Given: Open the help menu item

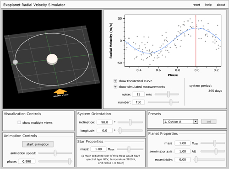Looking at the screenshot, I should click(208, 5).
